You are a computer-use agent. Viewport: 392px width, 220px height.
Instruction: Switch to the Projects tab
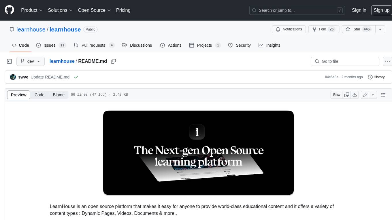click(x=205, y=45)
